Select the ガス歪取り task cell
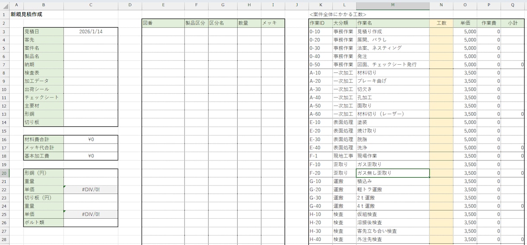The image size is (527, 245). tap(393, 164)
